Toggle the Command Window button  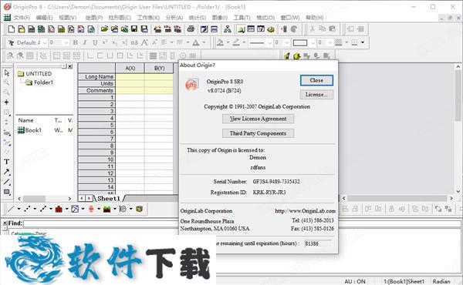(261, 28)
